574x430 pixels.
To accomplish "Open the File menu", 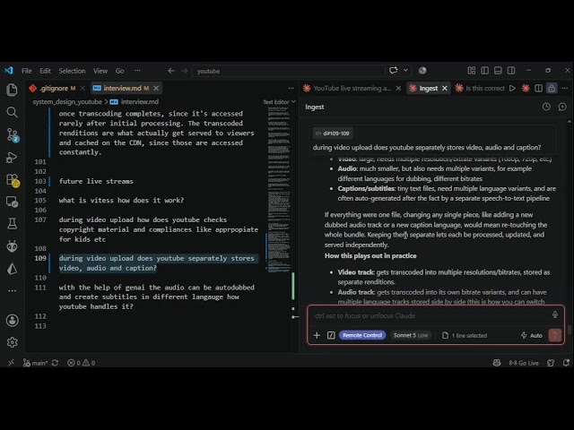I will pyautogui.click(x=26, y=71).
